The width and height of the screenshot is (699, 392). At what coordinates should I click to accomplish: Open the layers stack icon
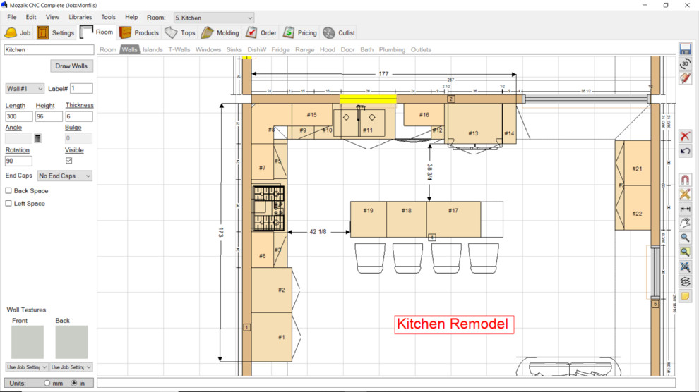685,281
